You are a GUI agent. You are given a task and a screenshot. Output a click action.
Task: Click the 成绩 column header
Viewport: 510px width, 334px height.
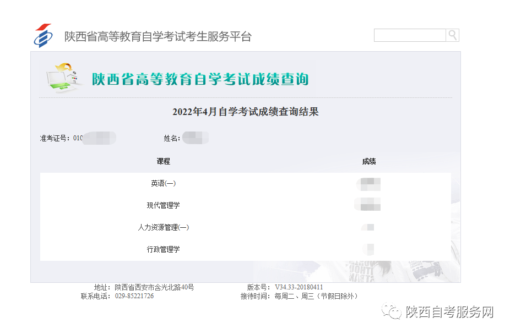pyautogui.click(x=369, y=161)
